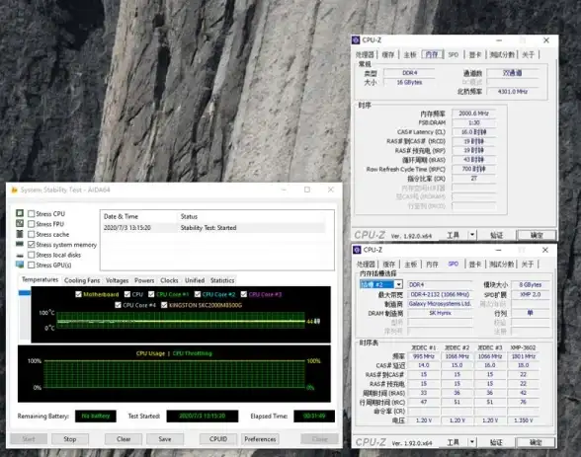This screenshot has width=581, height=457.
Task: Open the SPD tab in top CPU-Z window
Action: click(x=454, y=54)
